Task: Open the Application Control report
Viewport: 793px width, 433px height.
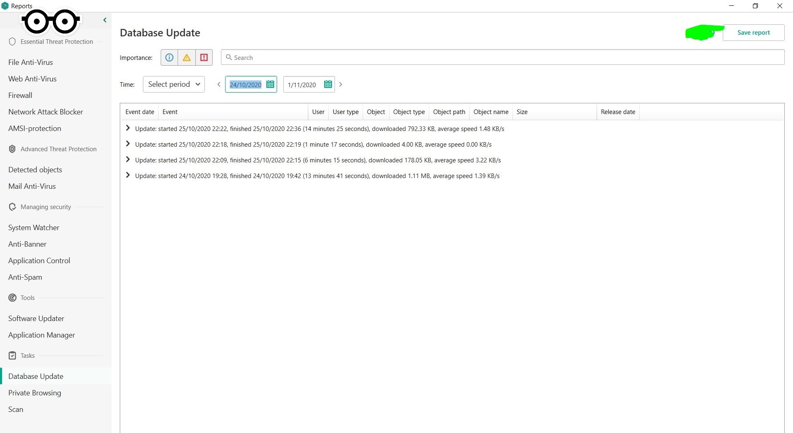Action: pos(39,261)
